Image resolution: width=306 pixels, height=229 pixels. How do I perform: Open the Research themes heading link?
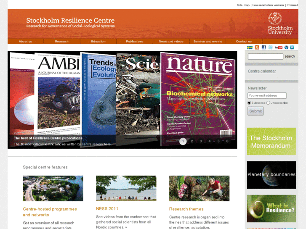click(x=186, y=209)
